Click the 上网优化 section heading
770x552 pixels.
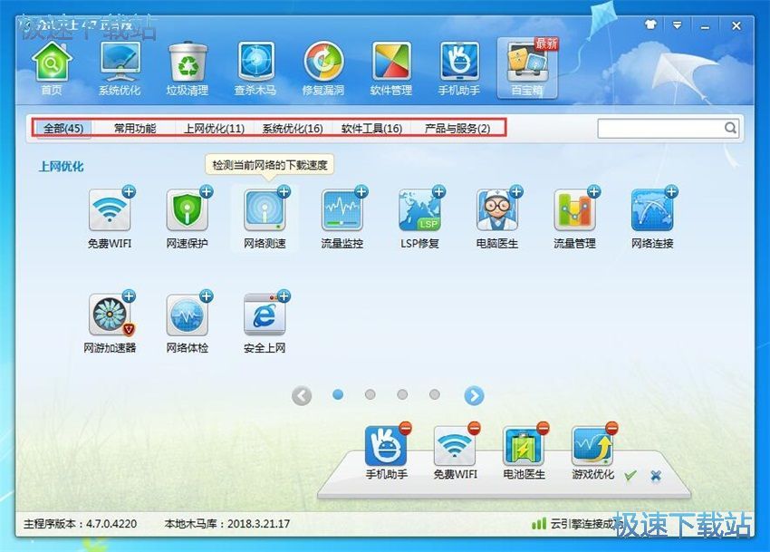(61, 167)
